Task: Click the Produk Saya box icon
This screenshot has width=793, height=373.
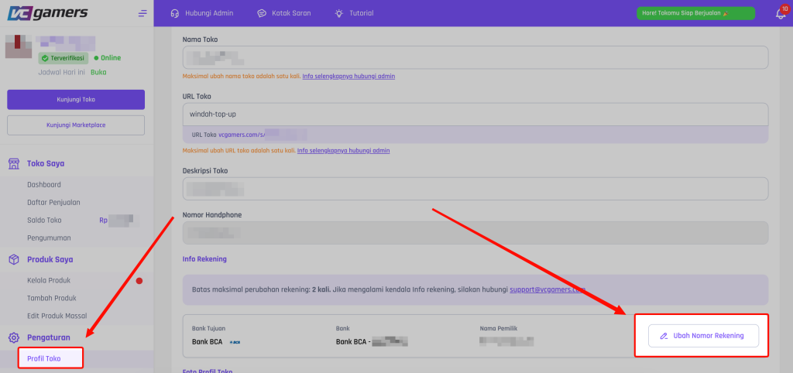Action: 14,260
